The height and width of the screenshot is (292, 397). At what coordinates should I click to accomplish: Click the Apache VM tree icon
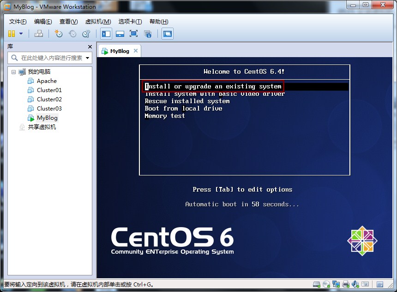coord(30,81)
